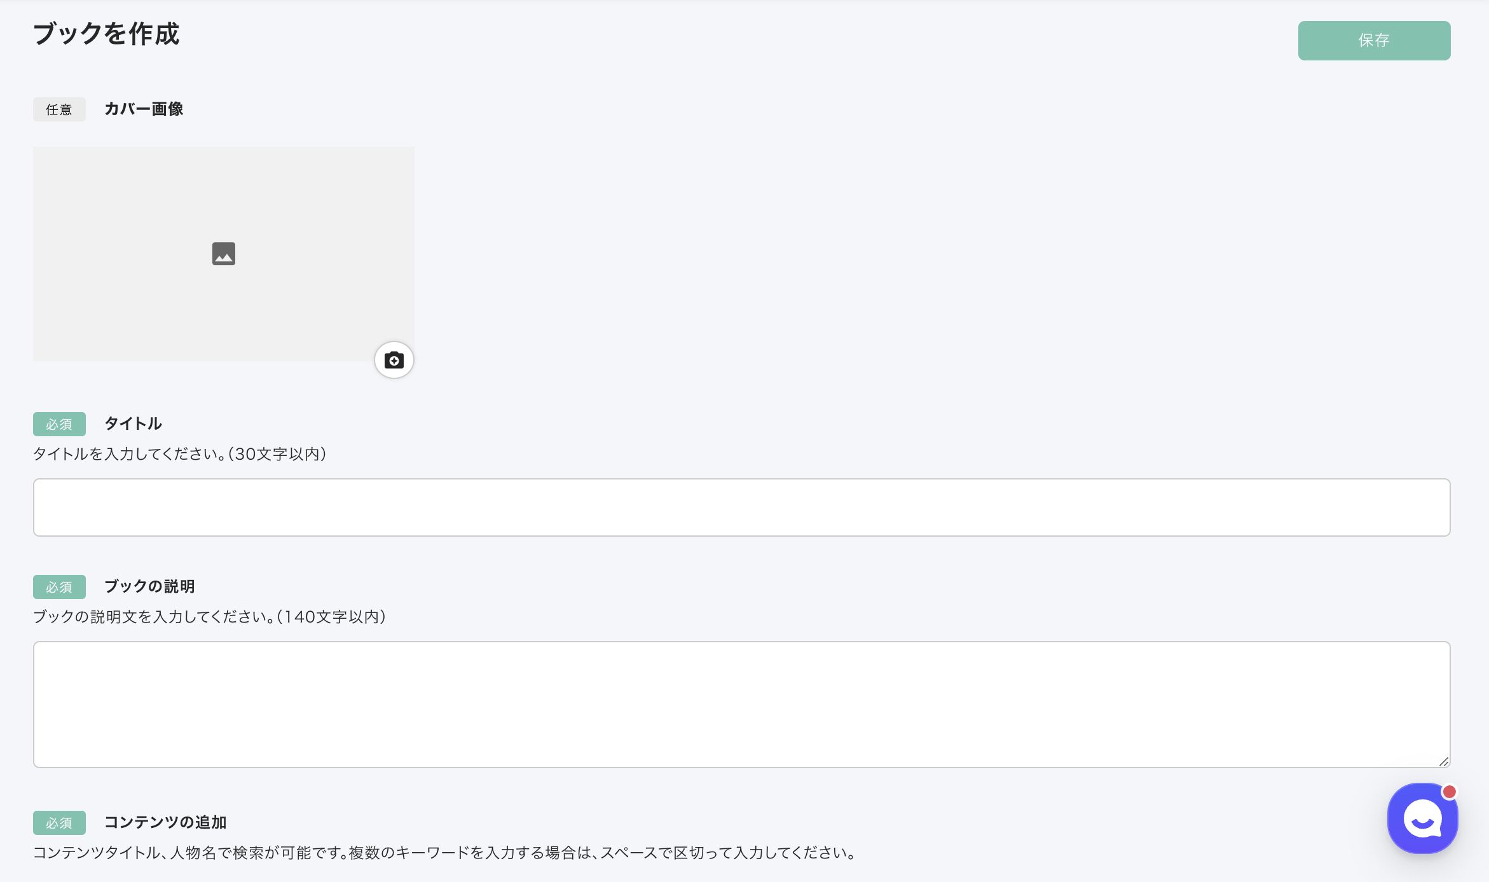Click the カバー画像 section label
The width and height of the screenshot is (1489, 882).
tap(144, 109)
